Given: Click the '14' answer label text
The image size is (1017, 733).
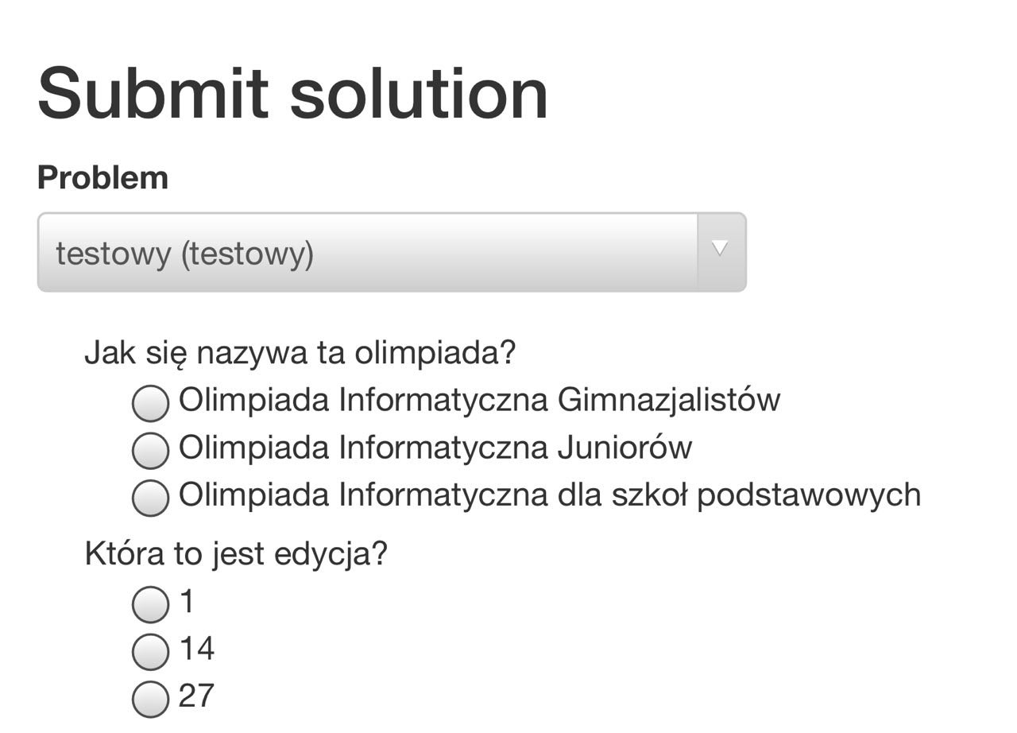Looking at the screenshot, I should coord(197,649).
